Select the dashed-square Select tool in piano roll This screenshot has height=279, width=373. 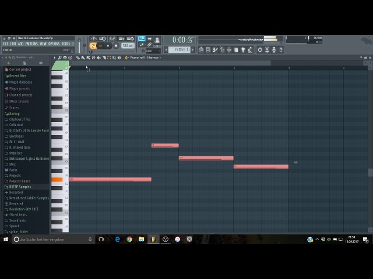click(109, 58)
